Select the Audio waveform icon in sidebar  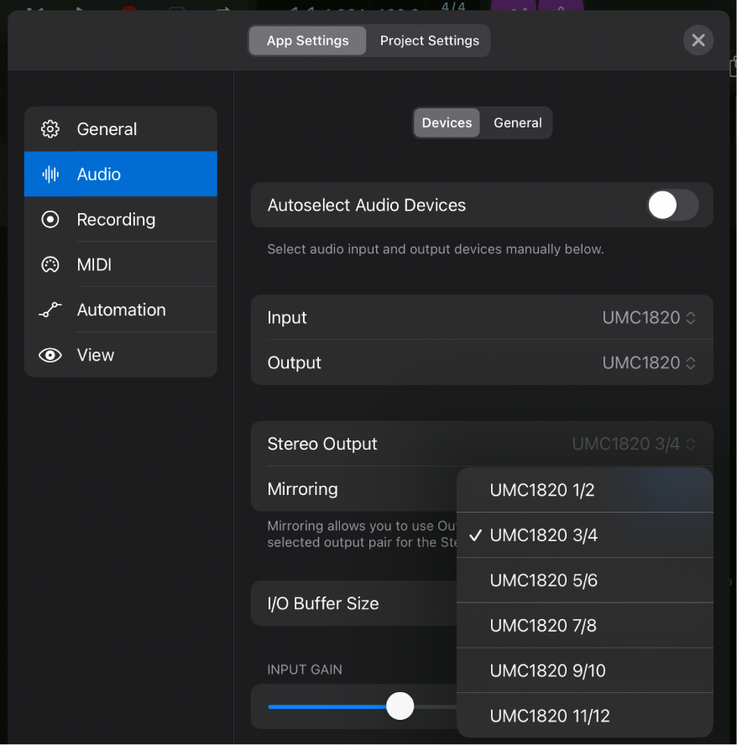[x=50, y=174]
